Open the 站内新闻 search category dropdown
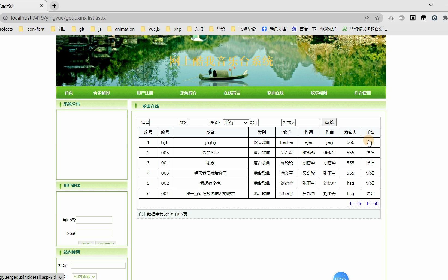This screenshot has width=448, height=280. [84, 277]
